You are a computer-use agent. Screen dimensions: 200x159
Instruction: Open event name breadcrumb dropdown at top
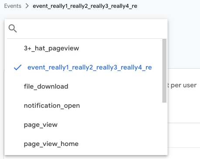(x=85, y=6)
